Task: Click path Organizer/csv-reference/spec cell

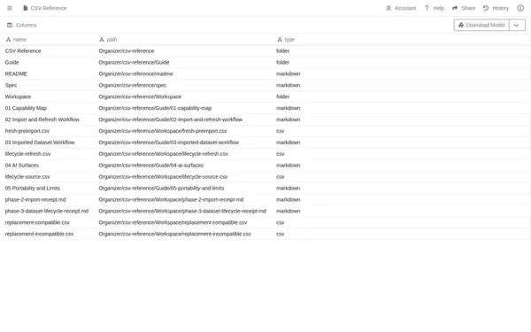Action: pyautogui.click(x=133, y=85)
